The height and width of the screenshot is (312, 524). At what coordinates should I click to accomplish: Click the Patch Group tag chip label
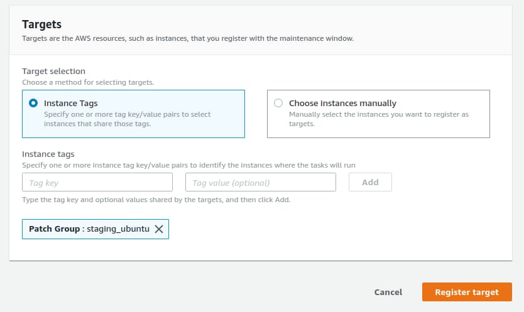pos(89,229)
